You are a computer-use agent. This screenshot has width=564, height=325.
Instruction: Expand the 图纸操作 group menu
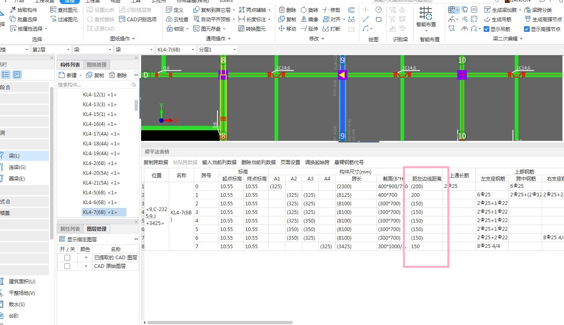point(123,38)
